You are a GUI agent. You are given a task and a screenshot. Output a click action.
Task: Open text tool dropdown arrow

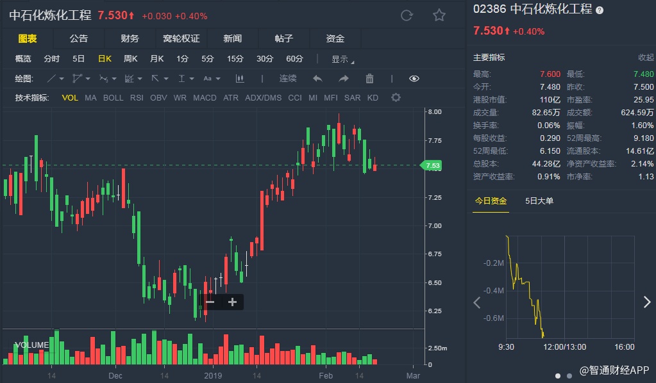pyautogui.click(x=218, y=79)
